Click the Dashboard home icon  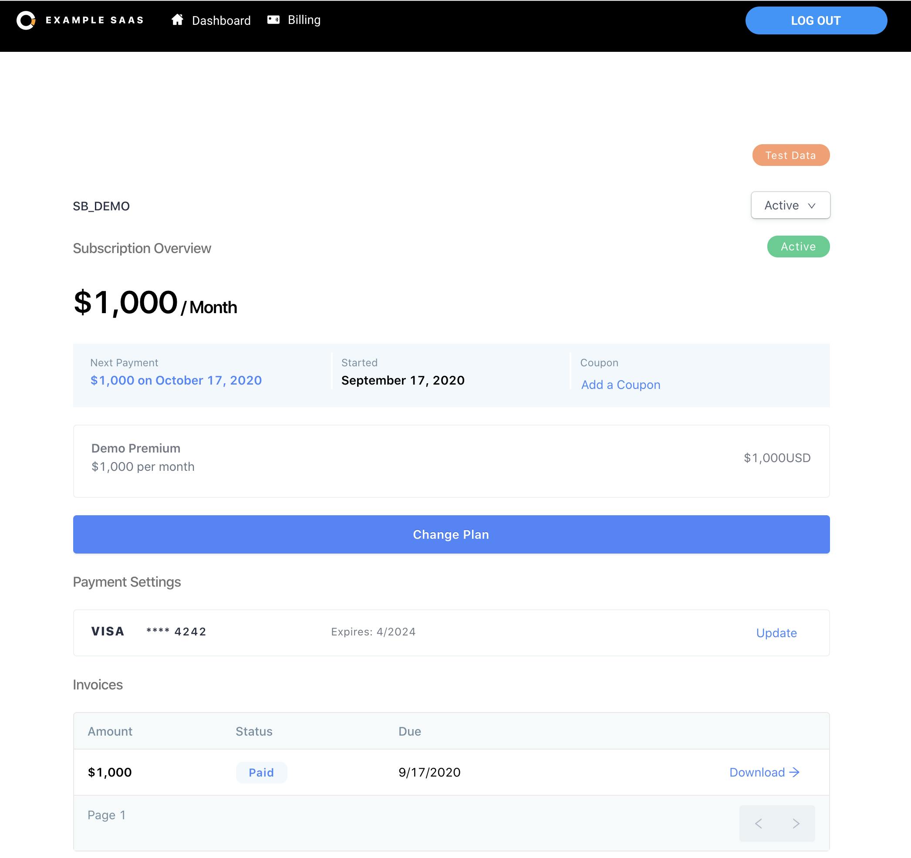point(177,20)
